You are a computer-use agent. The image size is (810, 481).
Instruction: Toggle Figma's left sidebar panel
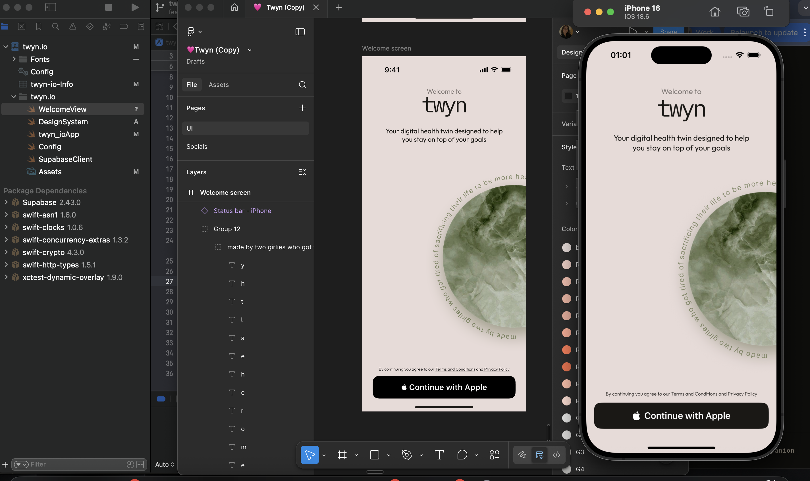click(300, 32)
